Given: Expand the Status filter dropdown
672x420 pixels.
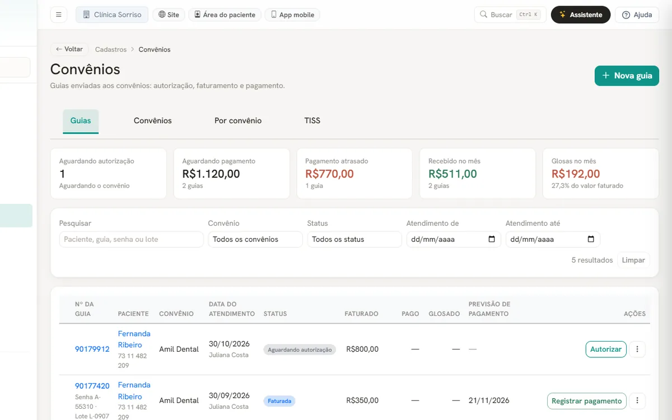Looking at the screenshot, I should coord(354,239).
